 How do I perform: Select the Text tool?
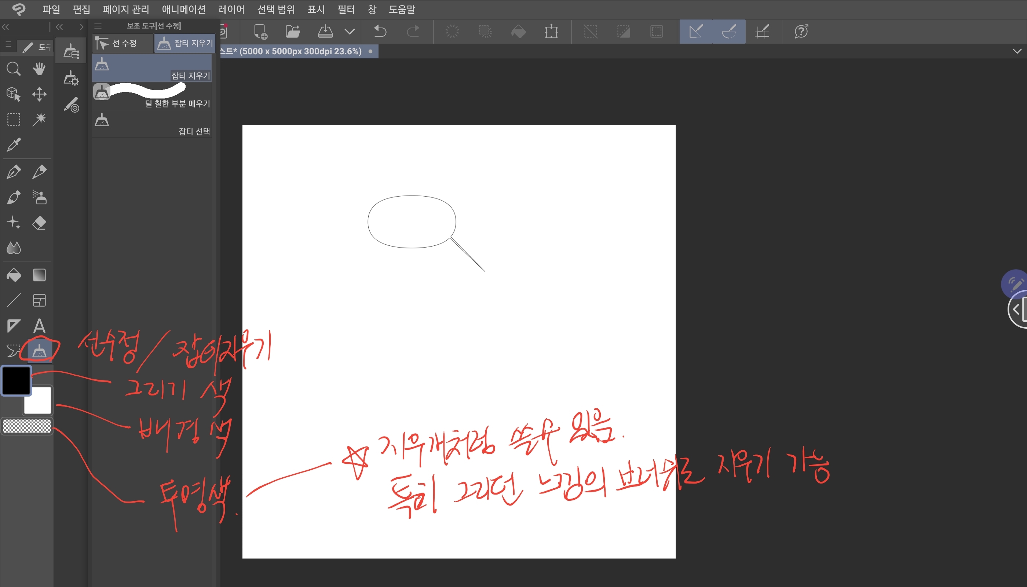[x=39, y=326]
